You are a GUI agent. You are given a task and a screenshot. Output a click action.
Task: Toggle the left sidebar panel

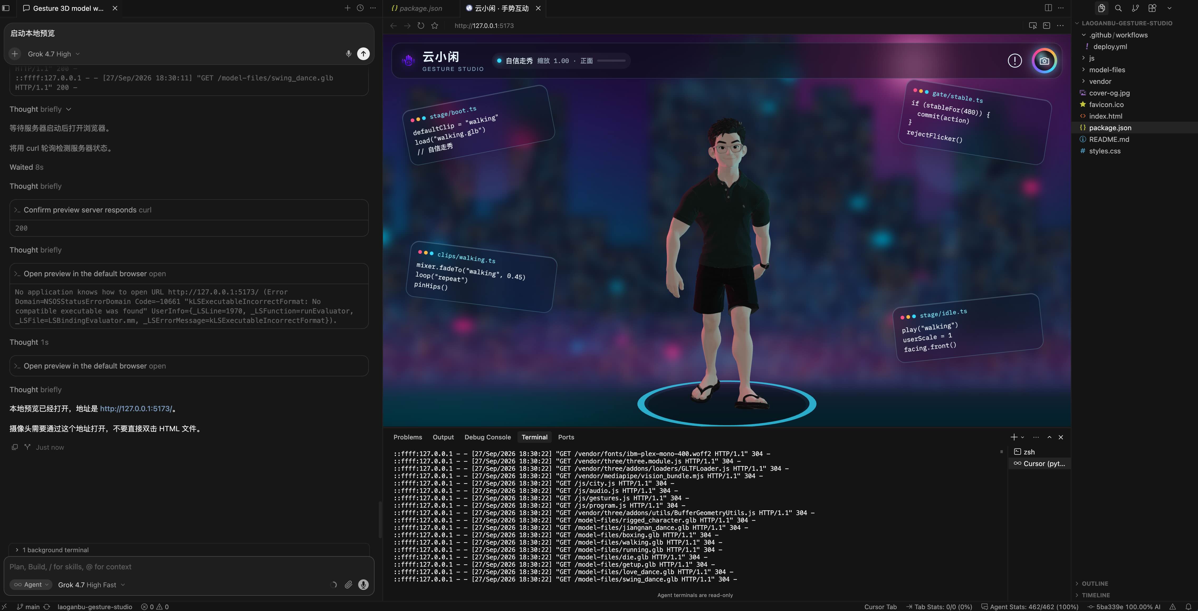[x=6, y=8]
